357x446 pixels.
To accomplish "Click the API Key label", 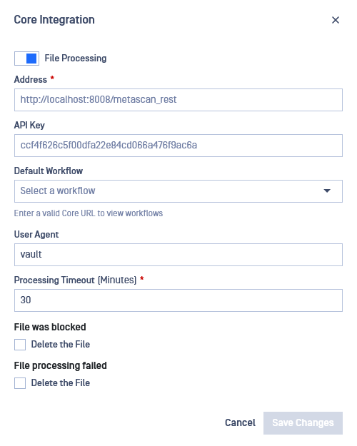I will click(29, 125).
